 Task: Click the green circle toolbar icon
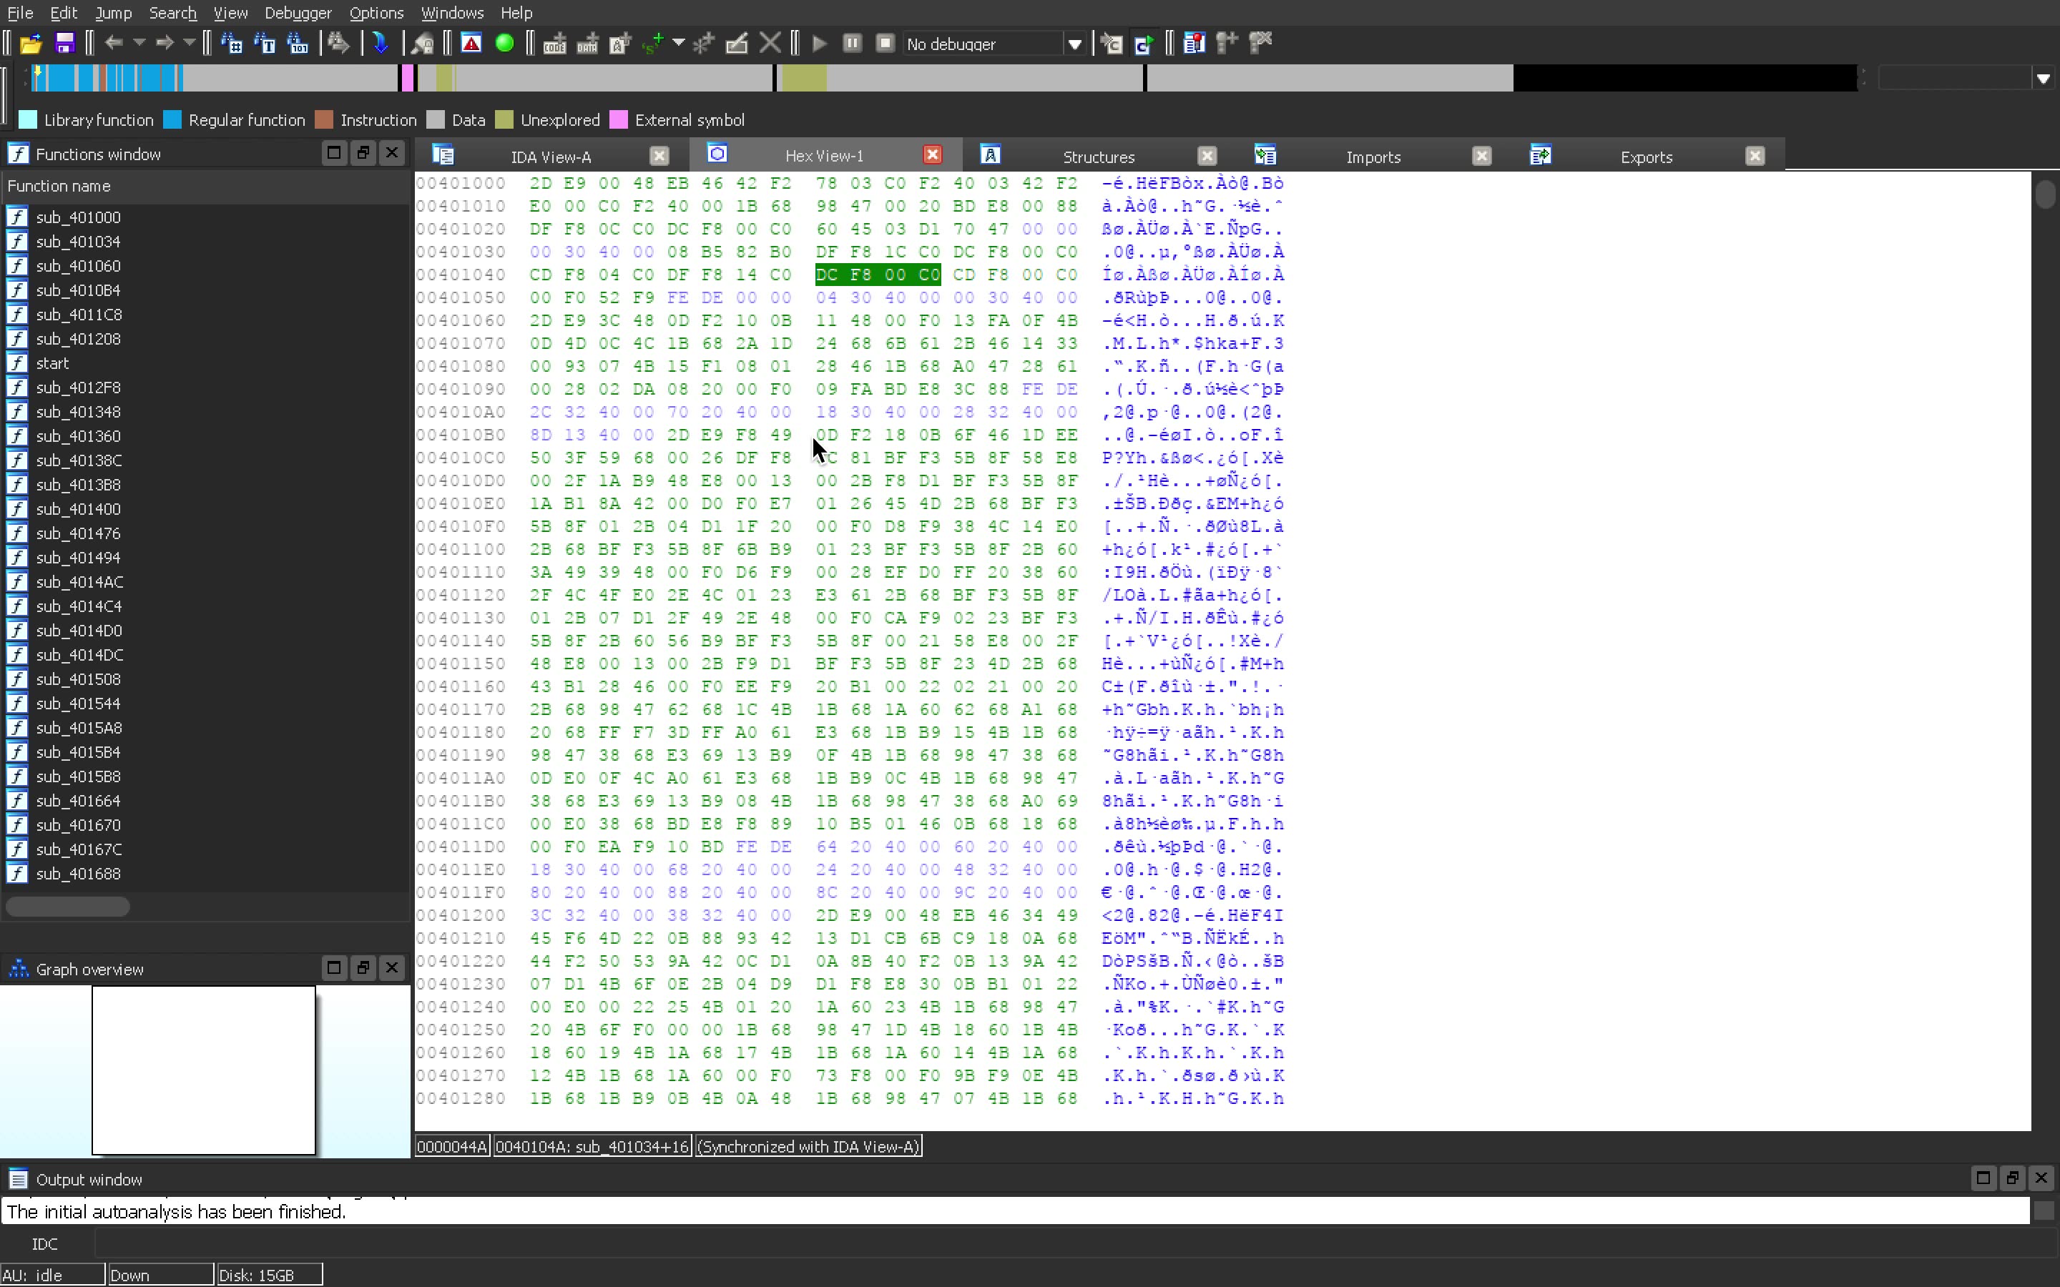(505, 44)
